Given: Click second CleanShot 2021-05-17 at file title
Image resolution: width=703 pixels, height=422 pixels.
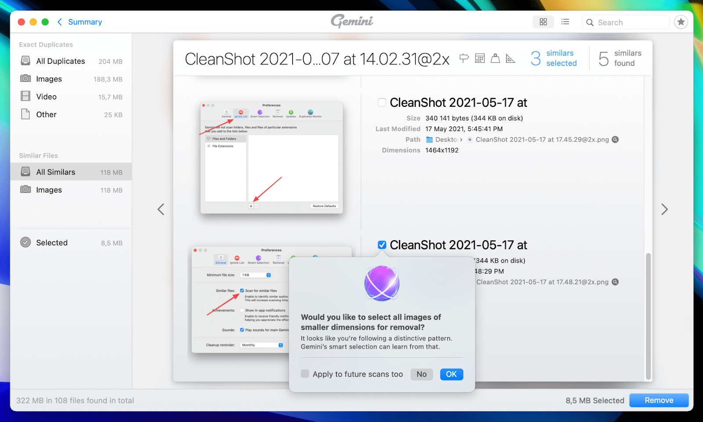Looking at the screenshot, I should click(458, 245).
